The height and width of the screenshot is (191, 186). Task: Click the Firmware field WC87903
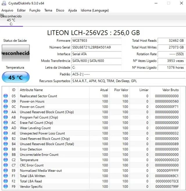tap(96, 41)
